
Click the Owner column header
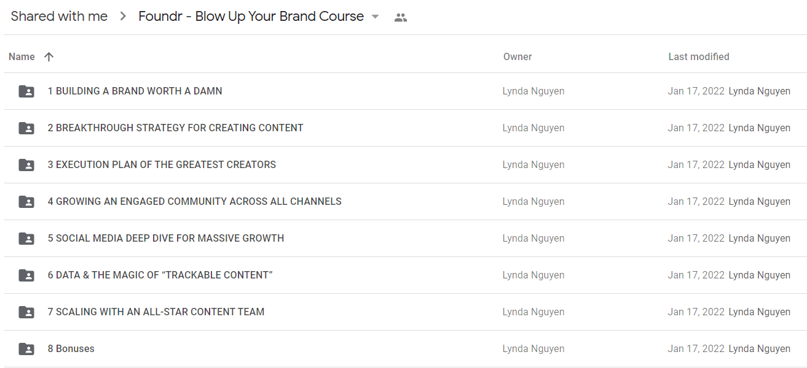[518, 56]
